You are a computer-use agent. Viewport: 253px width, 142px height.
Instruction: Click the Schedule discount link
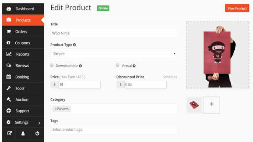(x=170, y=77)
